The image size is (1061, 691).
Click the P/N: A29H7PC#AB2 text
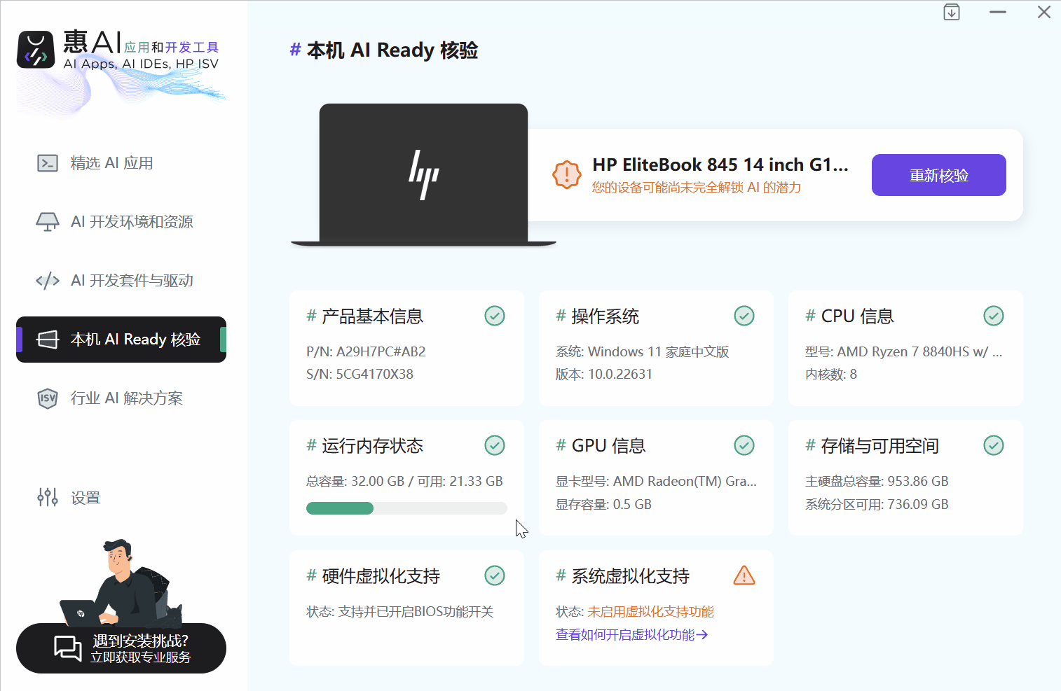coord(366,351)
